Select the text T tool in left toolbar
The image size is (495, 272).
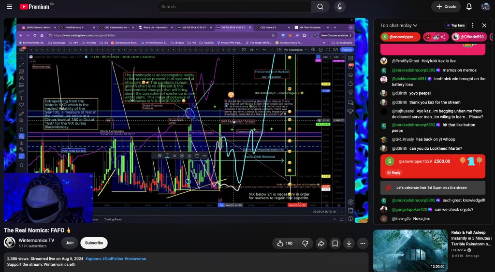pos(21,98)
